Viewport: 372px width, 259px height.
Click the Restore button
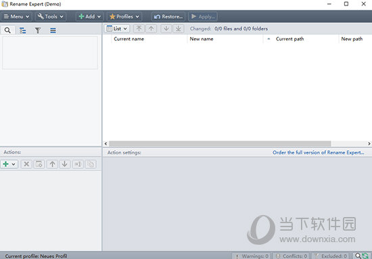pyautogui.click(x=168, y=17)
